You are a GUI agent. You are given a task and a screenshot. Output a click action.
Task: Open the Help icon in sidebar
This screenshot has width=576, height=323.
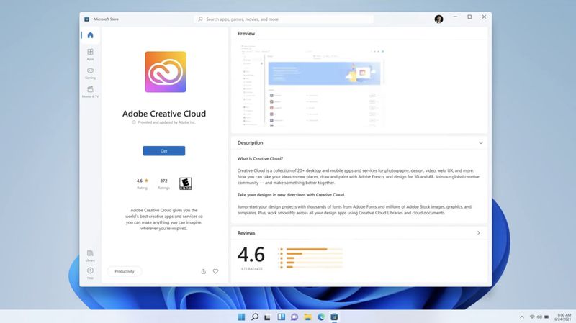coord(91,273)
